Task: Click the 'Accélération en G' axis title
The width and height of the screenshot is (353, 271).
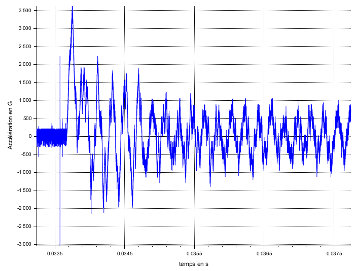Action: (x=10, y=125)
